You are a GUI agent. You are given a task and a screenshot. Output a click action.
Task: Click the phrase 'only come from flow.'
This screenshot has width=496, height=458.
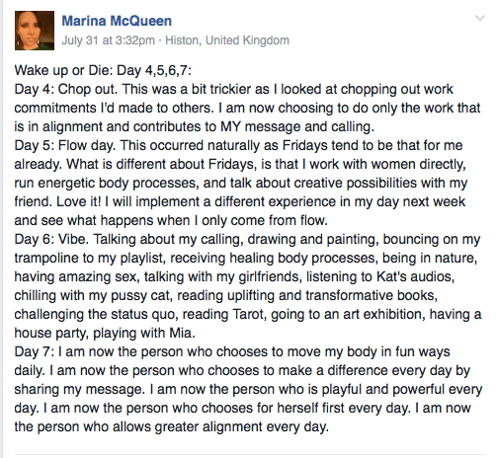click(265, 220)
